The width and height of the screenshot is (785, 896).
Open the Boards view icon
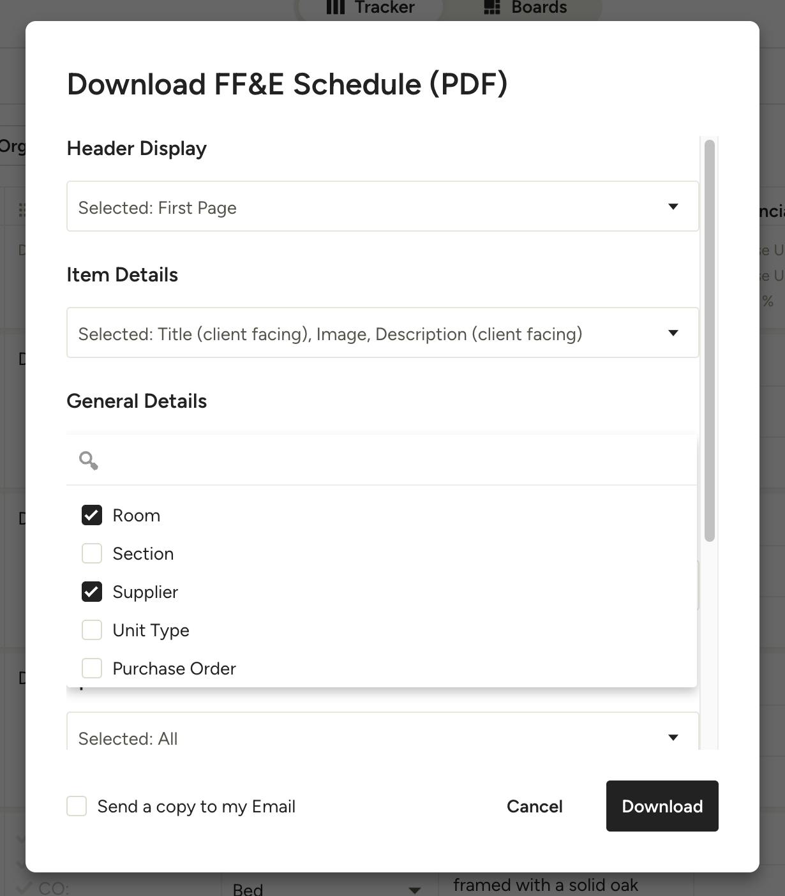(x=492, y=8)
